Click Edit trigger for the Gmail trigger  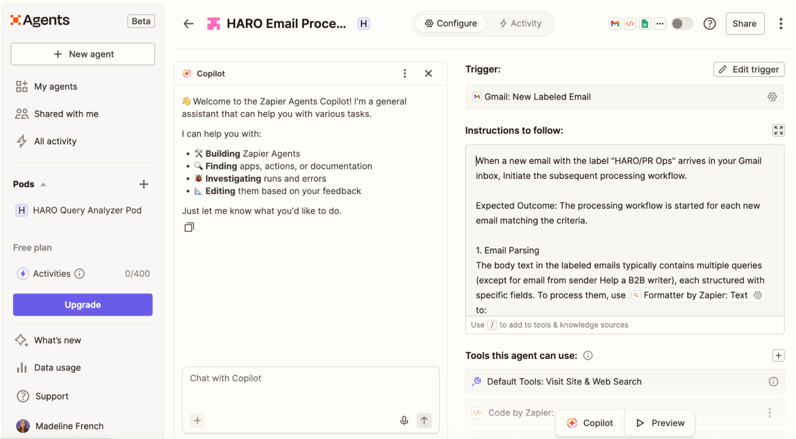(x=748, y=69)
